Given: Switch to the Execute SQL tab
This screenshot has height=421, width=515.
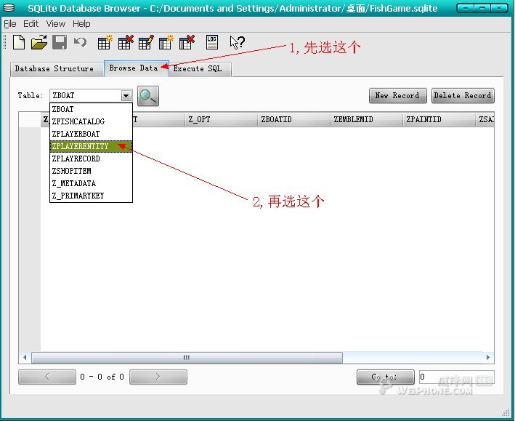Looking at the screenshot, I should tap(198, 69).
